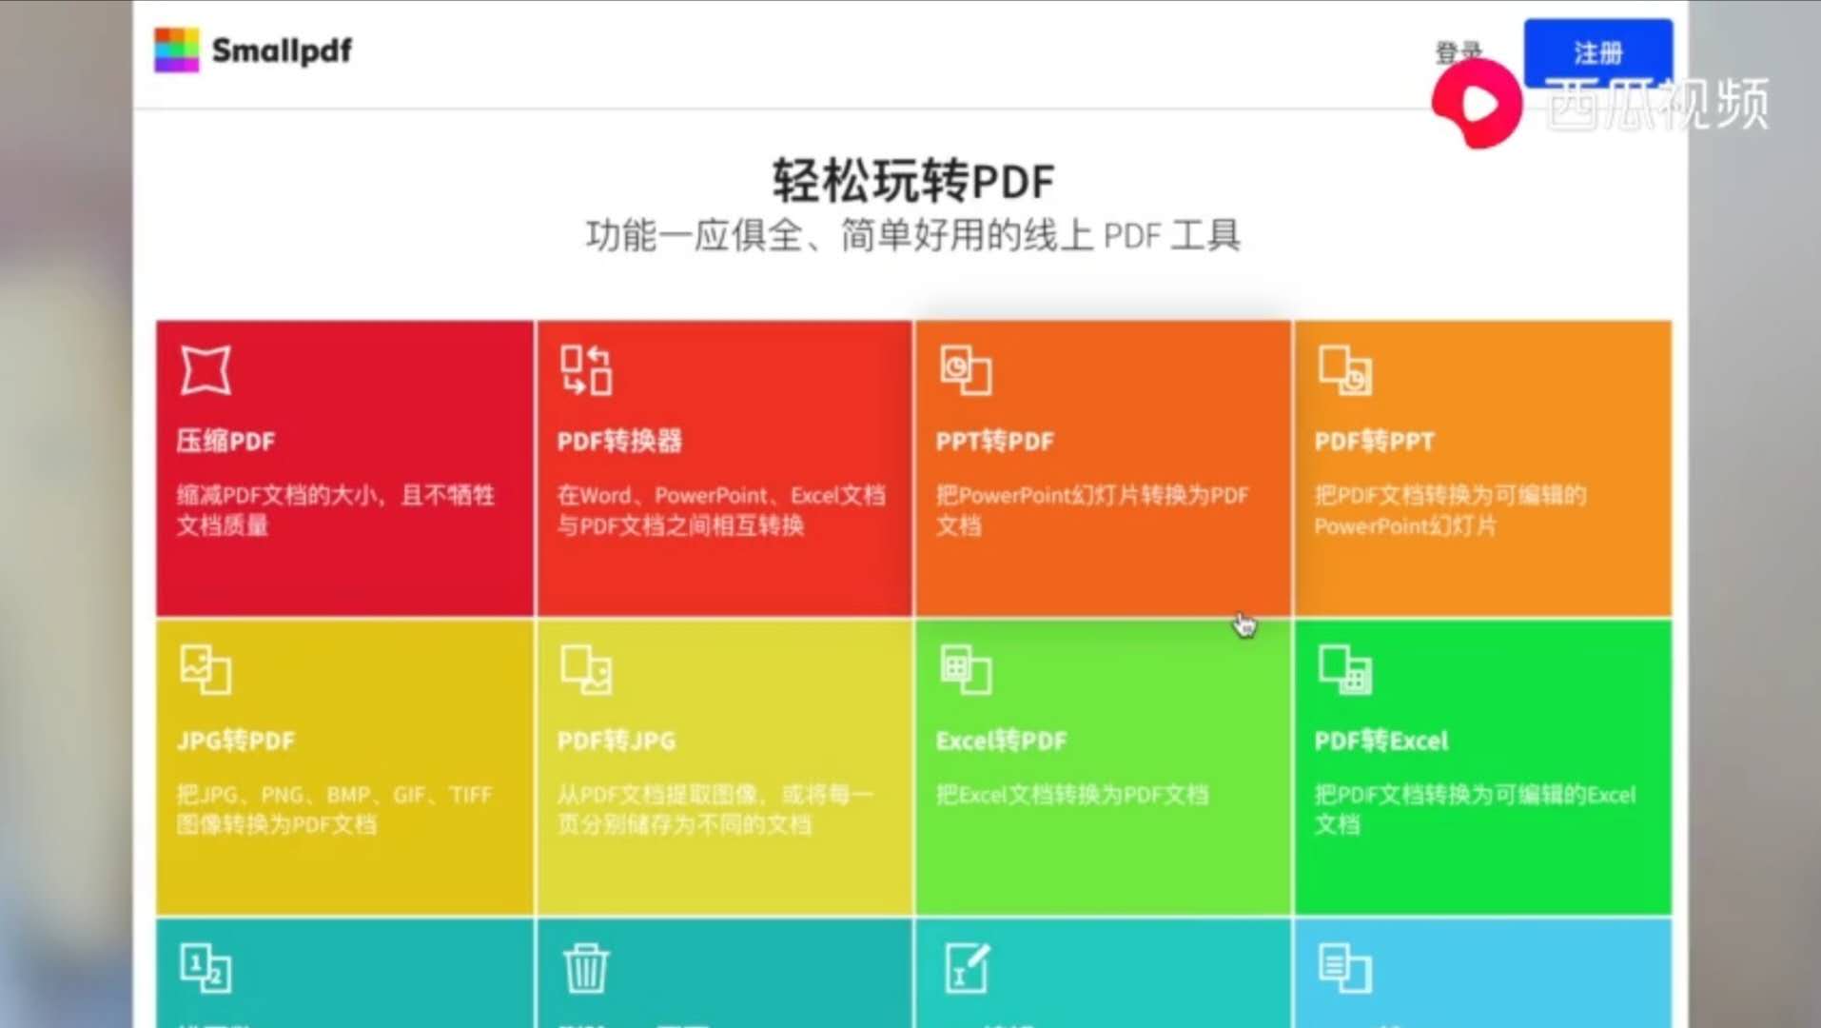1821x1028 pixels.
Task: Open the 压缩PDF tool title
Action: [226, 441]
